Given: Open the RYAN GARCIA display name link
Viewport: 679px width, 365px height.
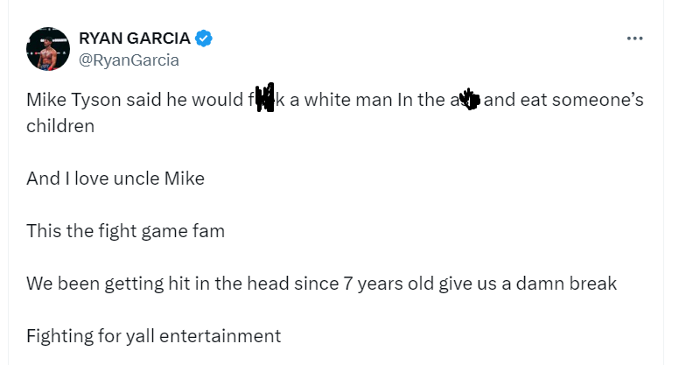Looking at the screenshot, I should (136, 39).
